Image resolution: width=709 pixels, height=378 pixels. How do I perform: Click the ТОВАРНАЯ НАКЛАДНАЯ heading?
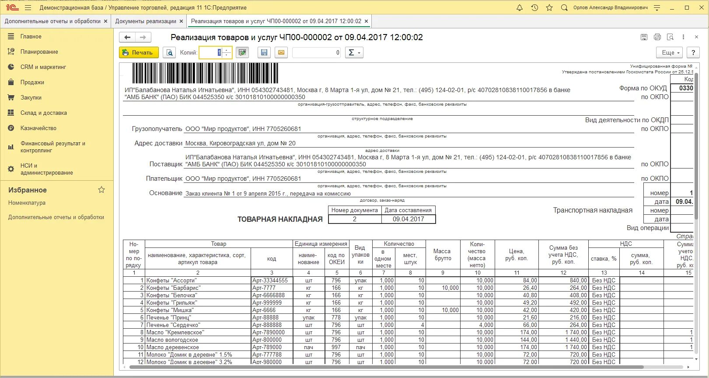[x=280, y=219]
